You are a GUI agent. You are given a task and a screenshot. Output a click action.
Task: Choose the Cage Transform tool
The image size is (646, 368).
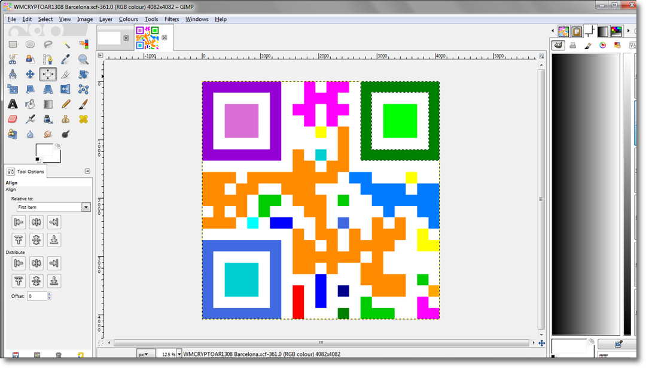84,89
